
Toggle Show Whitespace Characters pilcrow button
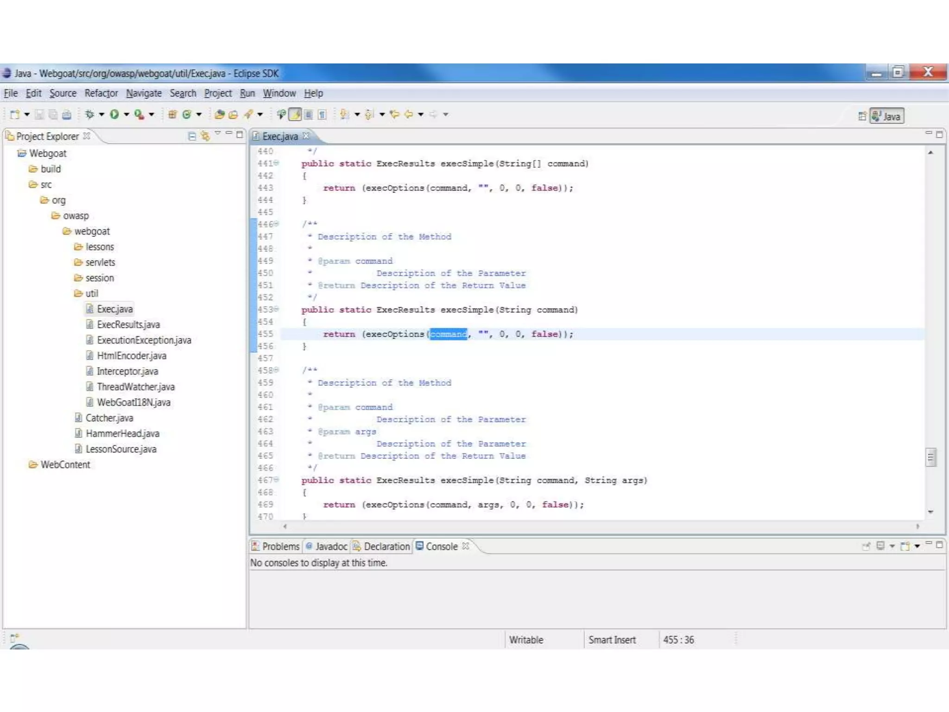pyautogui.click(x=322, y=114)
